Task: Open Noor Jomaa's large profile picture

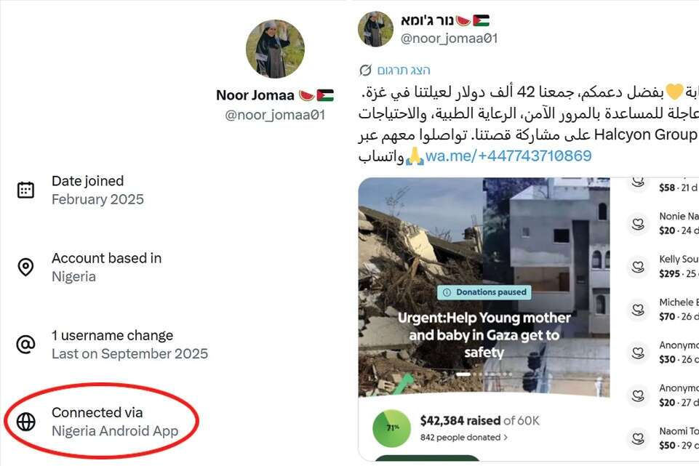Action: pos(275,49)
